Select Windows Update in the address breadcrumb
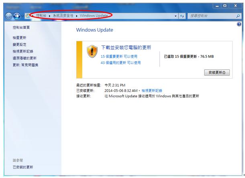 coord(94,16)
